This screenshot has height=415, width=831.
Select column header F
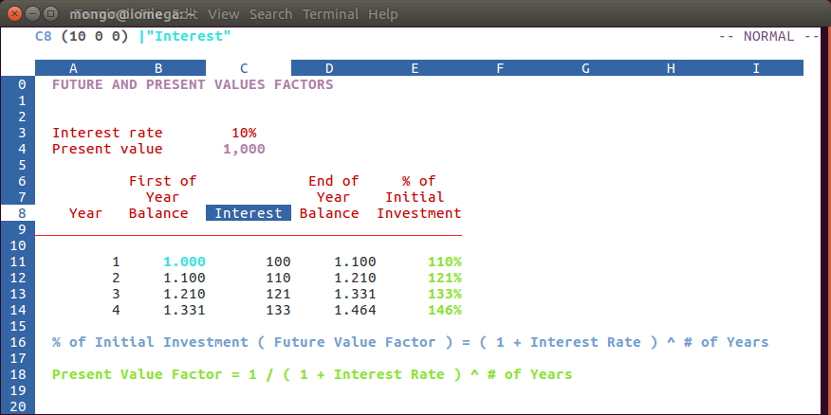pyautogui.click(x=500, y=68)
